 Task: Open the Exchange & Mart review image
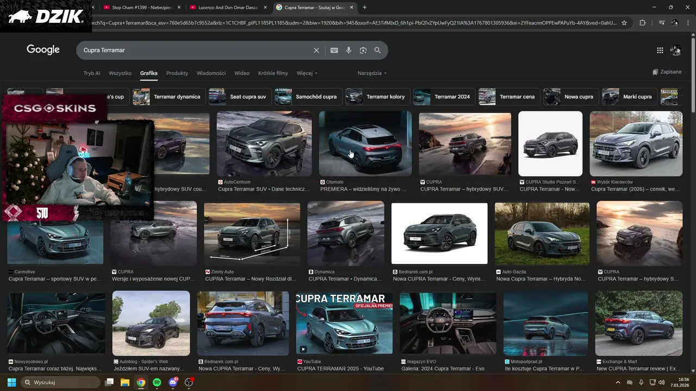tap(639, 323)
